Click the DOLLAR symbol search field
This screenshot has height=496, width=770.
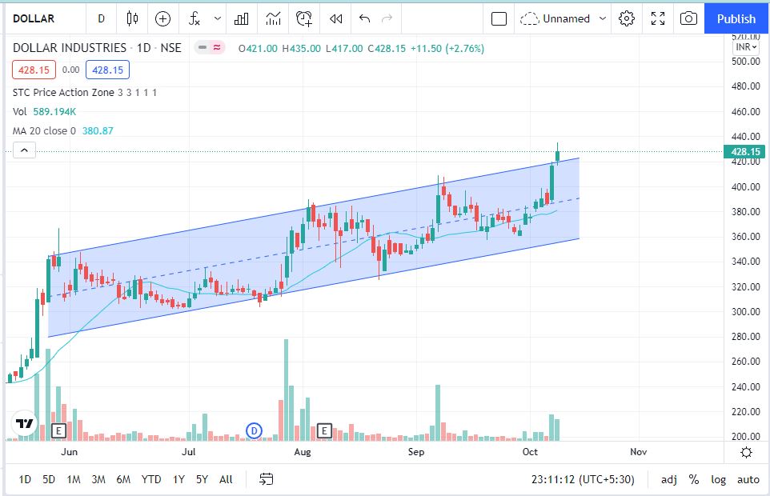[45, 18]
